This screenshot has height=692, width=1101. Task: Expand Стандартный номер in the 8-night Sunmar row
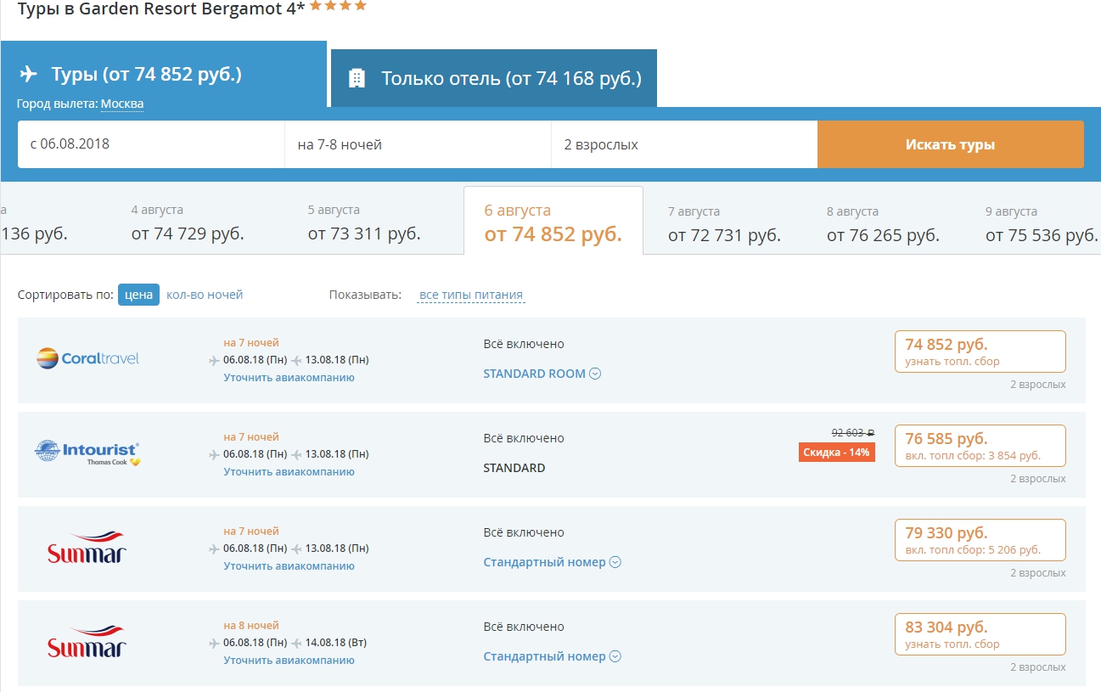[552, 656]
